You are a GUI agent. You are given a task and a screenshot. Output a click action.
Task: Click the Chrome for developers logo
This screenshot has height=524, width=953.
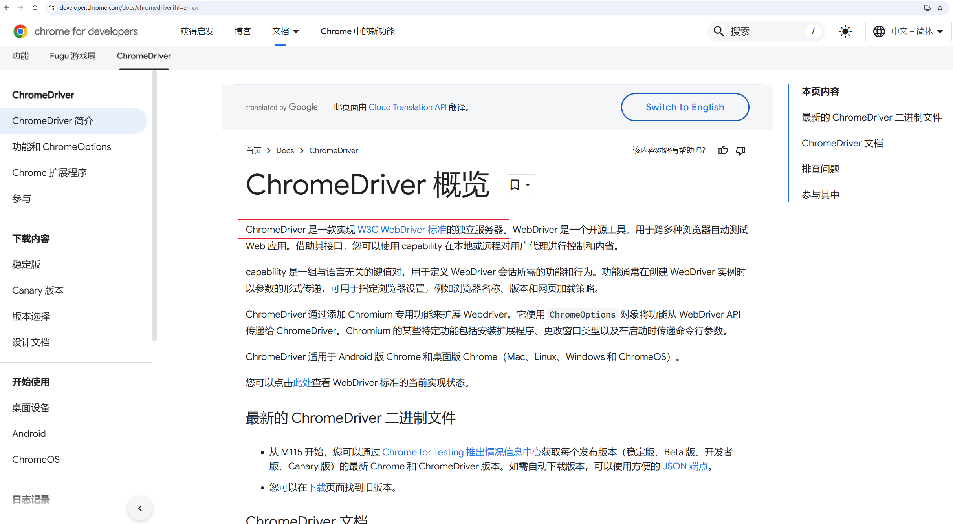[x=20, y=31]
